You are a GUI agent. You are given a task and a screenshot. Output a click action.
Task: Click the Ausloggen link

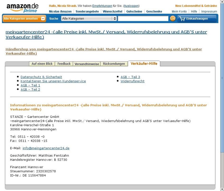point(131,6)
